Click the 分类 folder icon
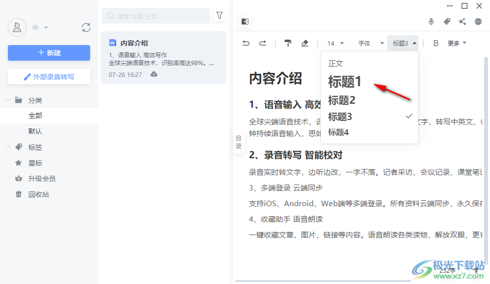 19,100
